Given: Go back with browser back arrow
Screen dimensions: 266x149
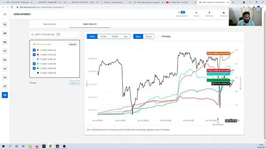Looking at the screenshot, I should [3, 7].
